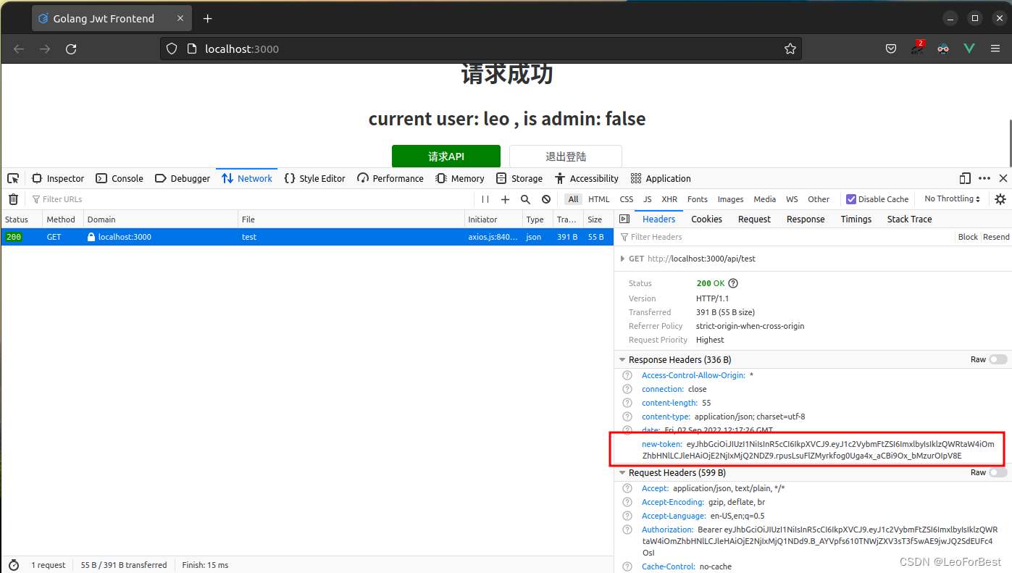This screenshot has width=1012, height=573.
Task: Select the test request row
Action: click(306, 237)
